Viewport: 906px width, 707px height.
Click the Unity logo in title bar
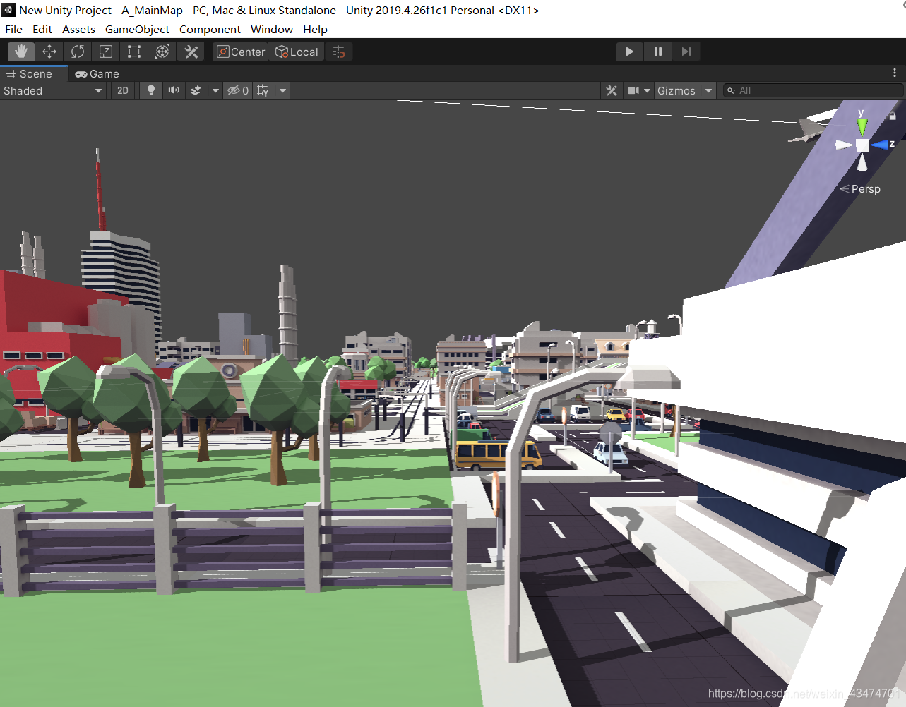[8, 10]
